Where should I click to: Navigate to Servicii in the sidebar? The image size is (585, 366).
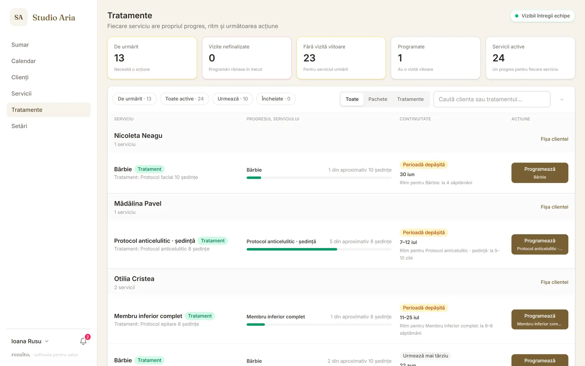tap(48, 94)
